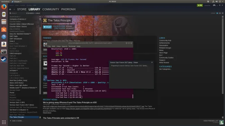Open network status icon in top bar
Image resolution: width=225 pixels, height=126 pixels.
tap(213, 1)
